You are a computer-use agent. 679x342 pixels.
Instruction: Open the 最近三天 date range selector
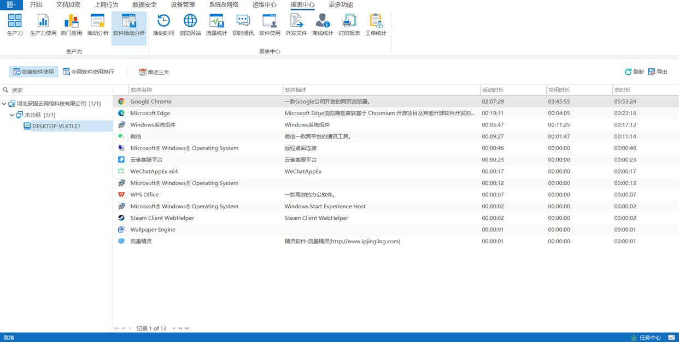(x=154, y=72)
